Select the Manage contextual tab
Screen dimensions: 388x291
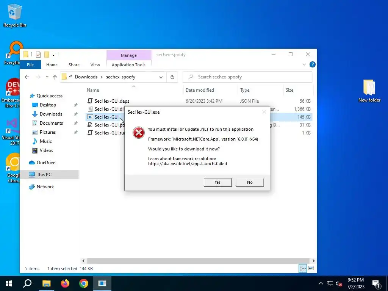coord(129,55)
